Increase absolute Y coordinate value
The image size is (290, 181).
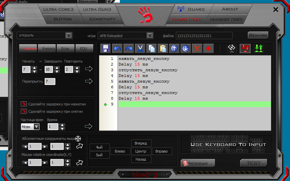(68, 145)
